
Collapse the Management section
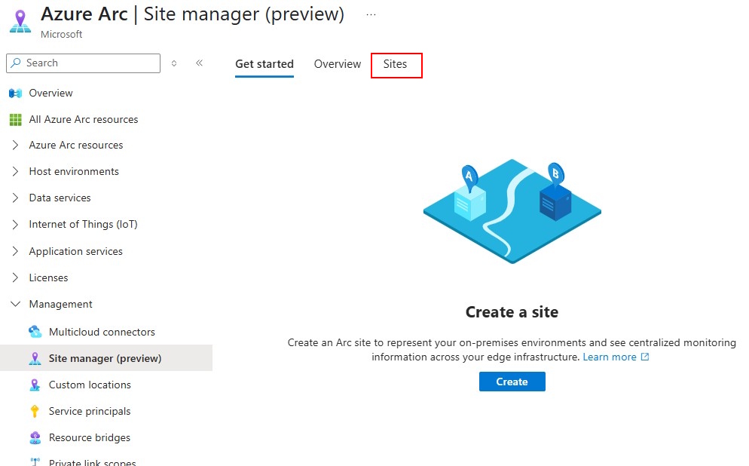click(15, 304)
